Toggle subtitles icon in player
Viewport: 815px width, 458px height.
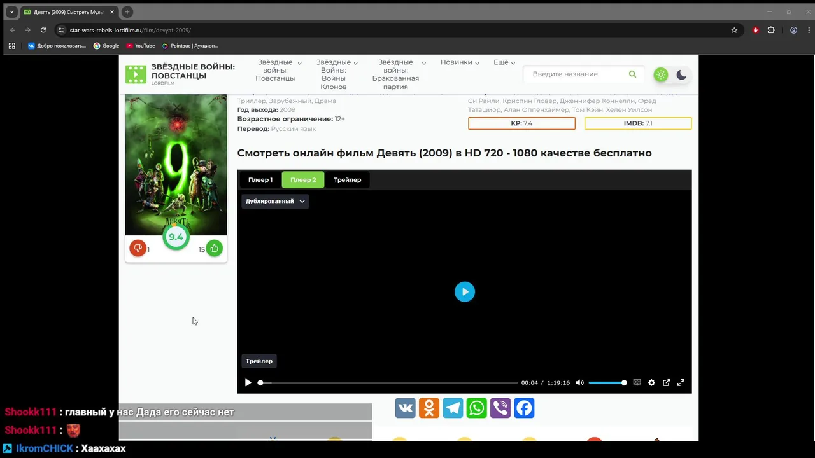(x=637, y=383)
